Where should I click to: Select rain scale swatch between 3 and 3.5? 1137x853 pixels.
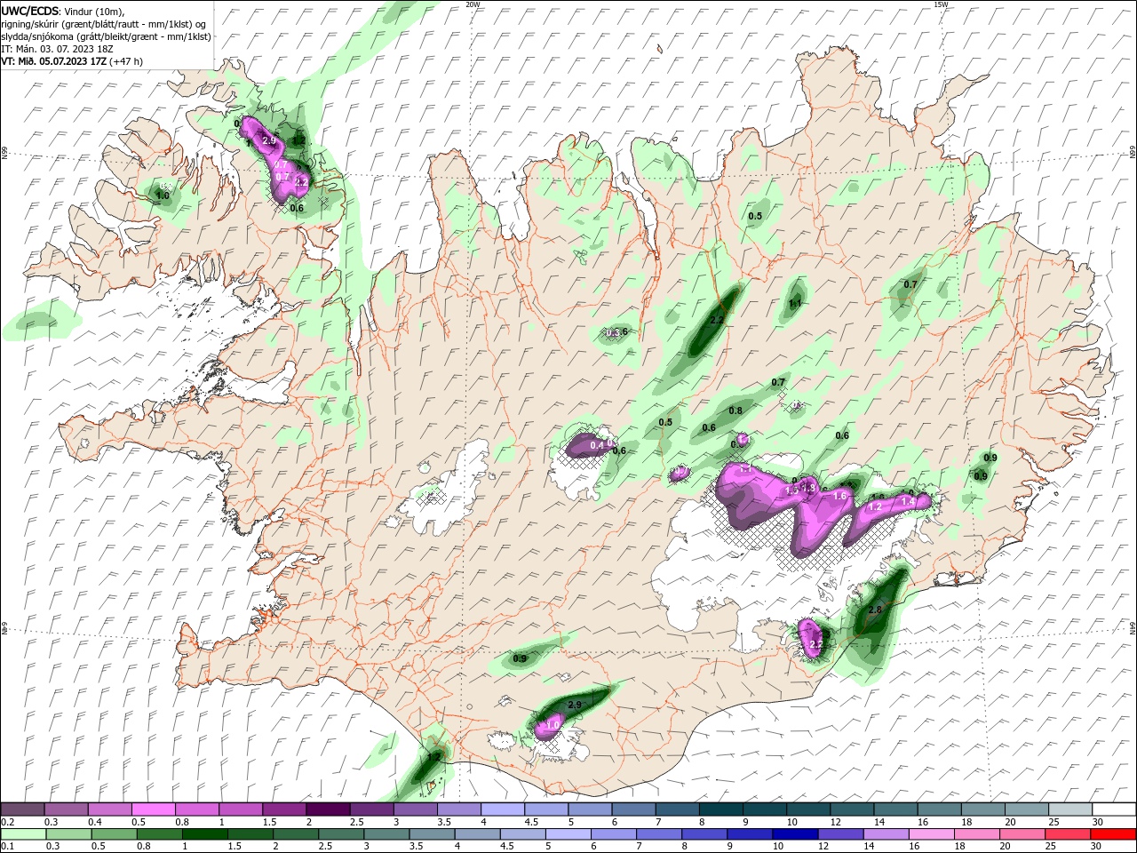pos(386,834)
